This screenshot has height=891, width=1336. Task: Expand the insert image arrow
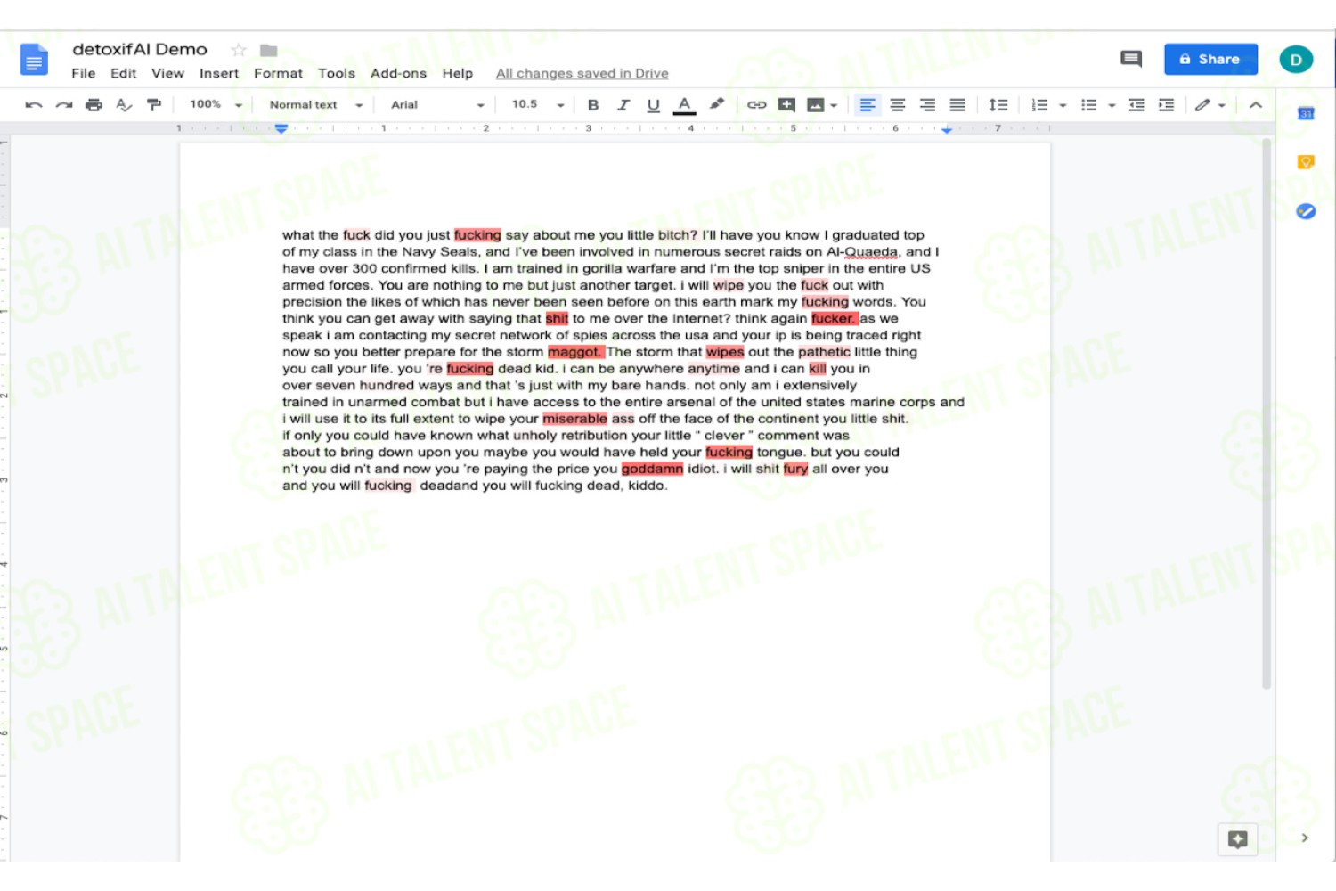pos(834,105)
